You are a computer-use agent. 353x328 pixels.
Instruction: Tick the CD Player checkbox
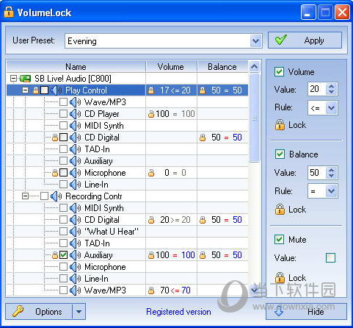pos(63,114)
